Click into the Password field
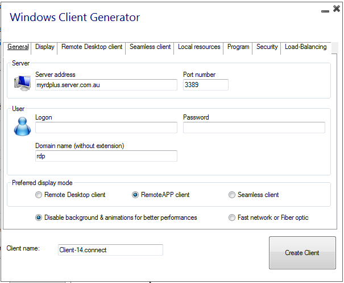Viewport: 344px width, 283px height. (254, 128)
